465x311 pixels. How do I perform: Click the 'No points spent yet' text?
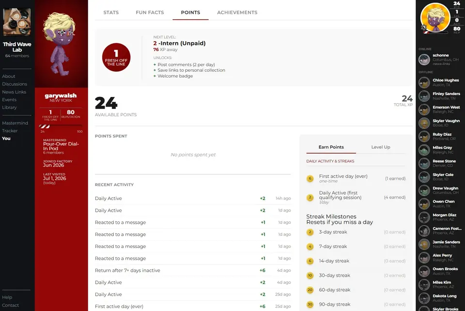193,155
